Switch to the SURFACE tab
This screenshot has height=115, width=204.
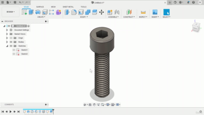(40, 7)
